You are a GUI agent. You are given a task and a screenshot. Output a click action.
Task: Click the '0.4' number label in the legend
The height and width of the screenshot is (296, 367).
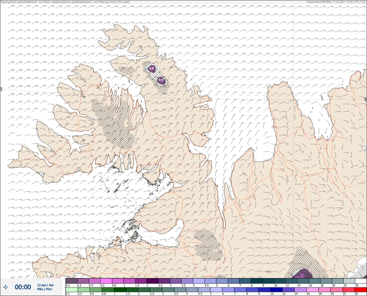pos(91,285)
